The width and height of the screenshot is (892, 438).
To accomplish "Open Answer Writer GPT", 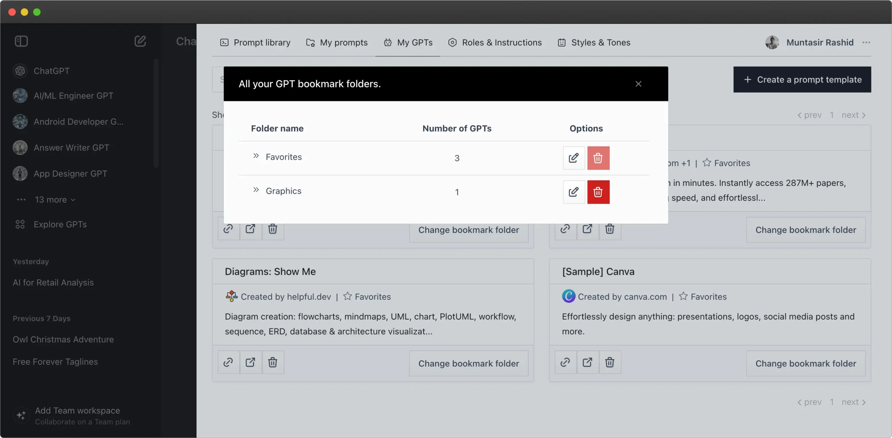I will (61, 148).
